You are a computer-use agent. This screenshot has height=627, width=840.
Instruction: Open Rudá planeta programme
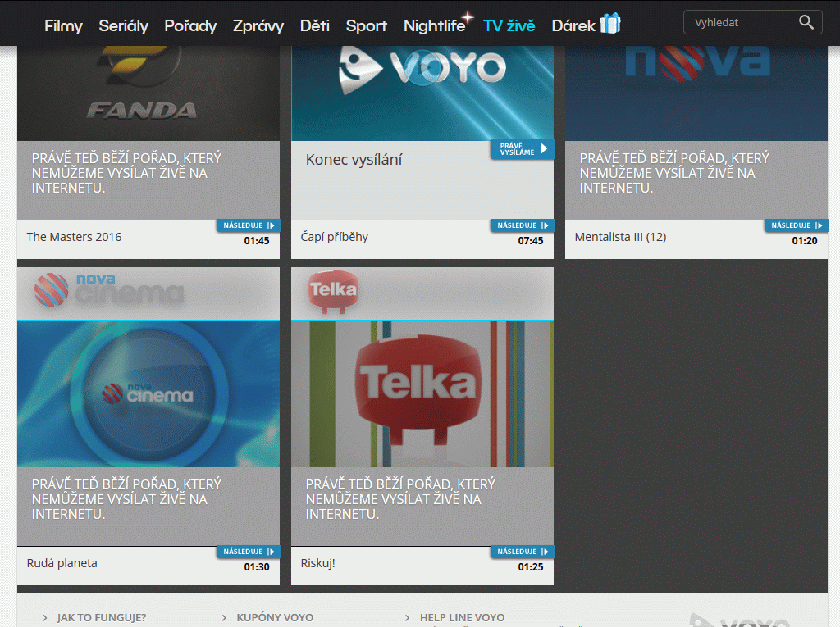tap(62, 563)
